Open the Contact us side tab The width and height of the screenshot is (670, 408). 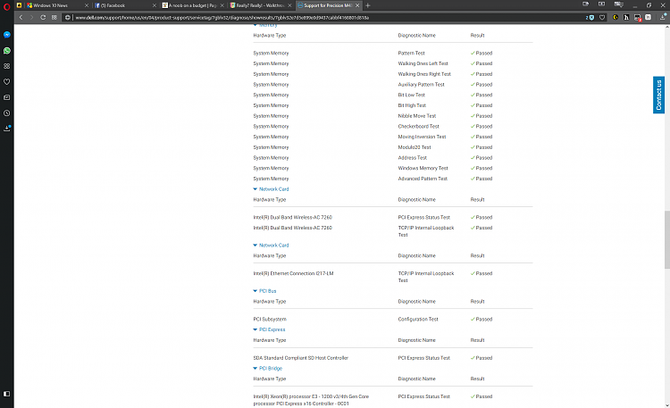(x=658, y=95)
